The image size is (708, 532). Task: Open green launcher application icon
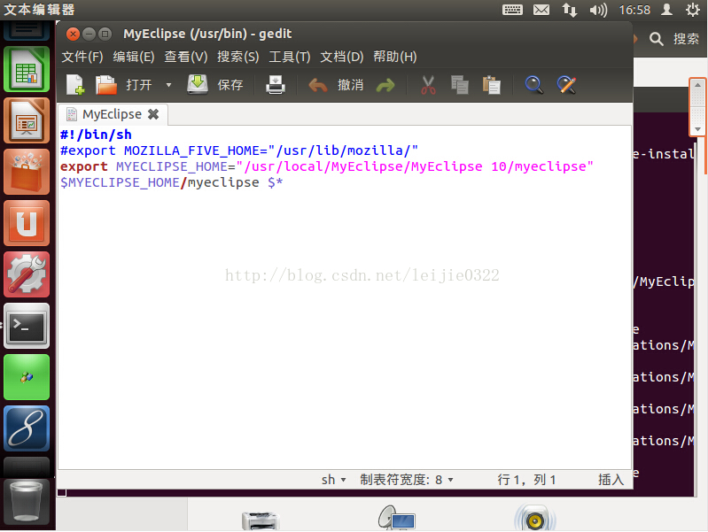click(x=27, y=377)
